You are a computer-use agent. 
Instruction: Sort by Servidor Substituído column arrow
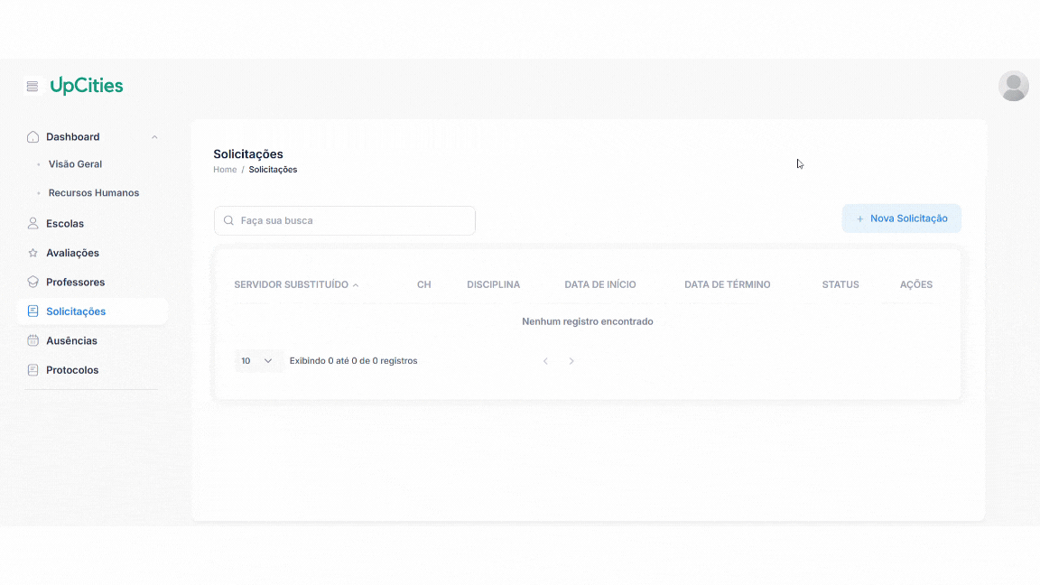pos(356,285)
